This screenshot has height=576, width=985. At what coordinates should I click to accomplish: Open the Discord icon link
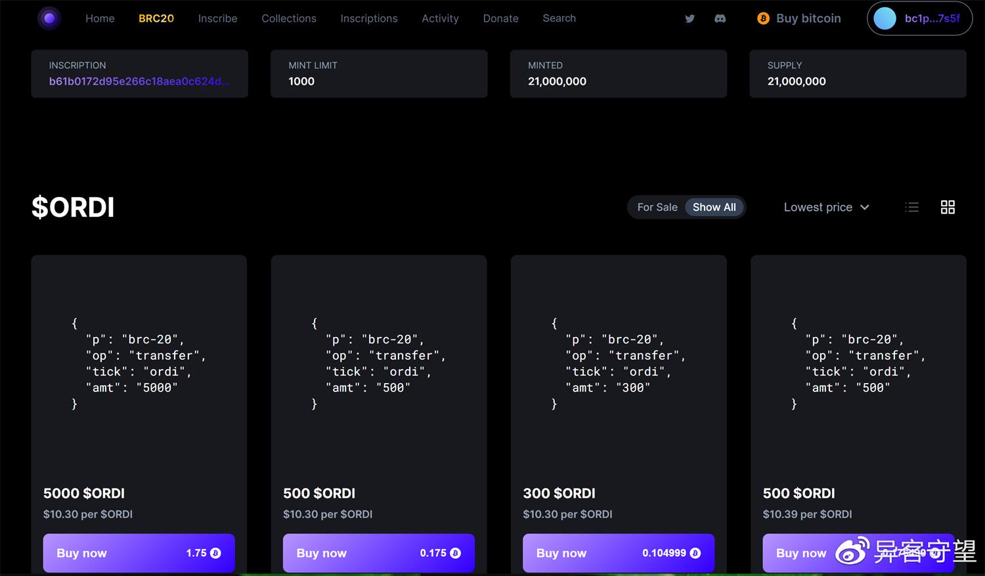click(720, 18)
